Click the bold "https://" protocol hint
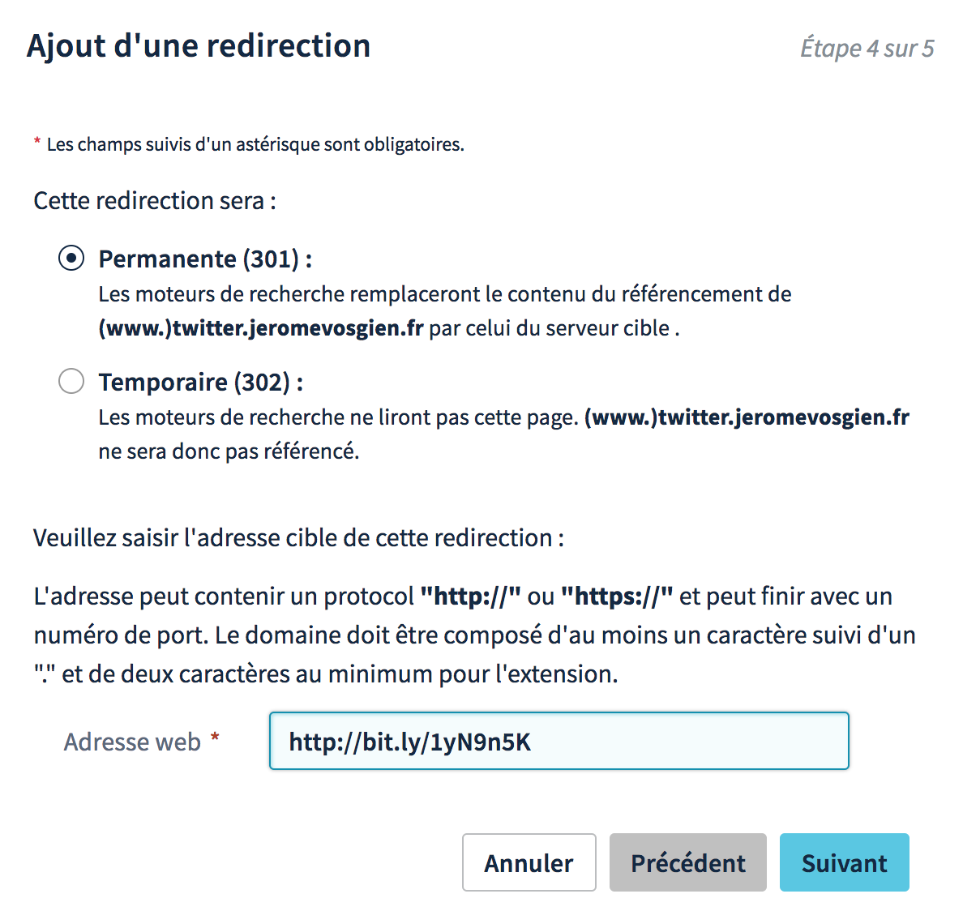The image size is (963, 911). coord(617,597)
